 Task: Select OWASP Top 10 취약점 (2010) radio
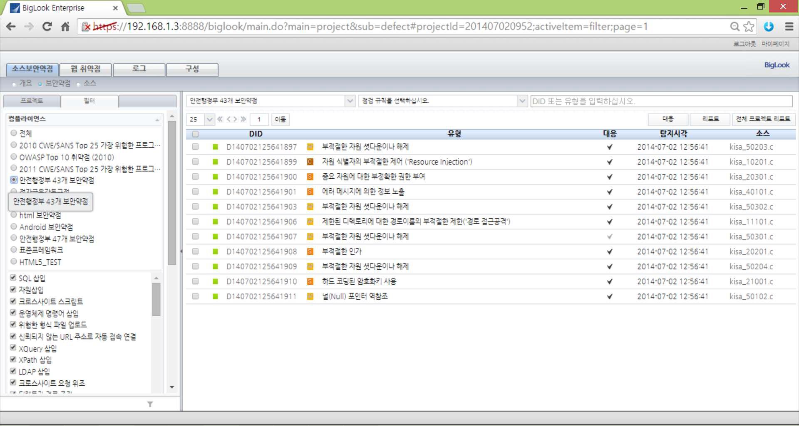14,157
